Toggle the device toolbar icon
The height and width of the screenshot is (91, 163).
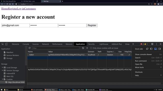(6, 44)
